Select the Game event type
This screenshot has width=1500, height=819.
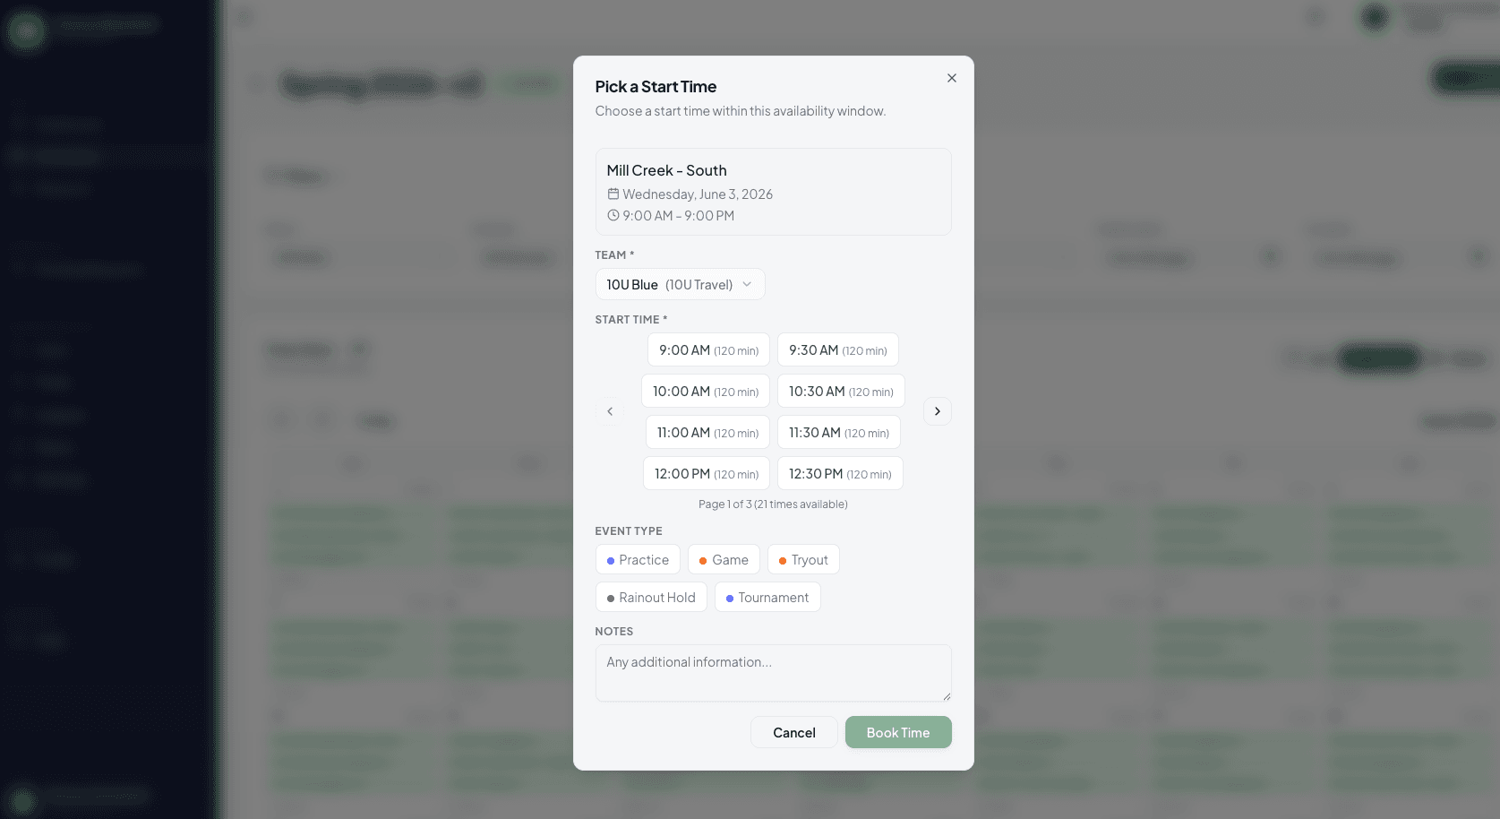(x=724, y=559)
